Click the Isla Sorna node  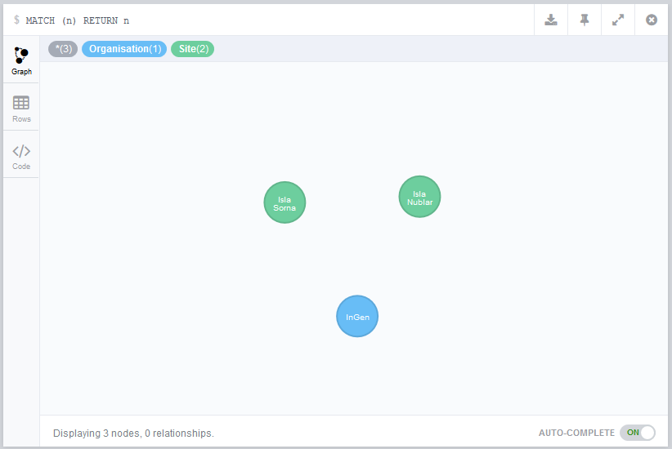(284, 202)
